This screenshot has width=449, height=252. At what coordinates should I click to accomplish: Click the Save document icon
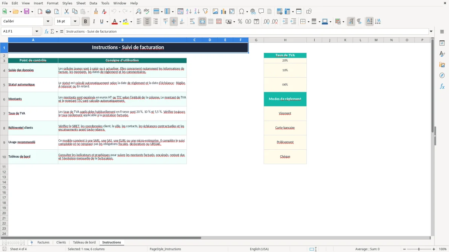(27, 12)
